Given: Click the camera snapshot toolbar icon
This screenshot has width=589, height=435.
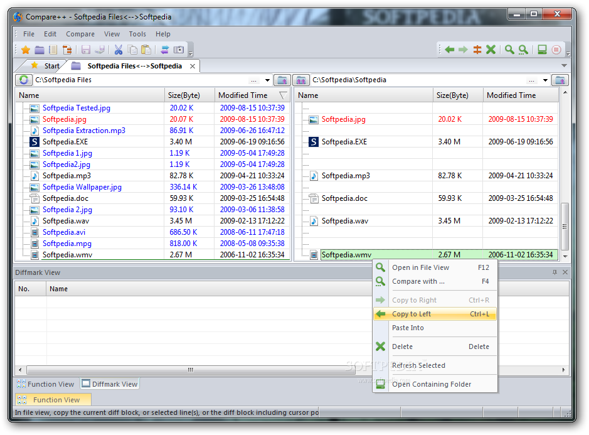Looking at the screenshot, I should coord(179,50).
